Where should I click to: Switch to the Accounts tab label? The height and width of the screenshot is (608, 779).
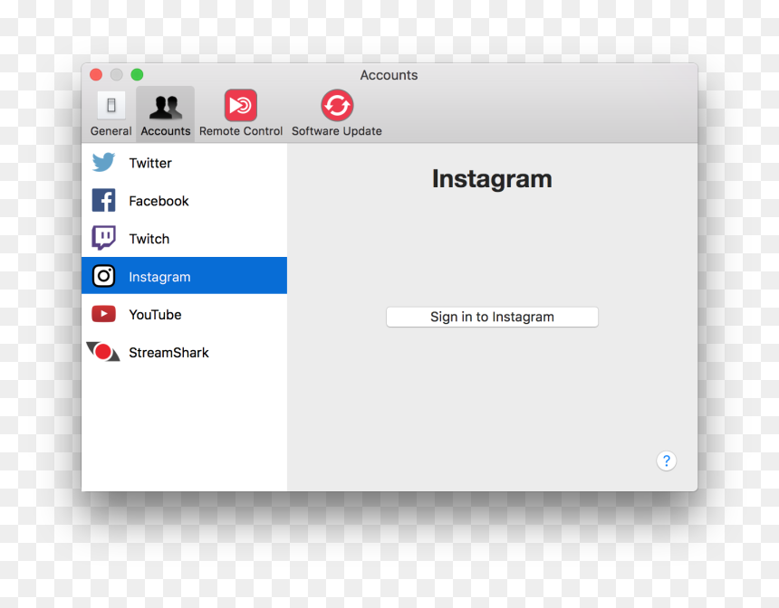(166, 131)
